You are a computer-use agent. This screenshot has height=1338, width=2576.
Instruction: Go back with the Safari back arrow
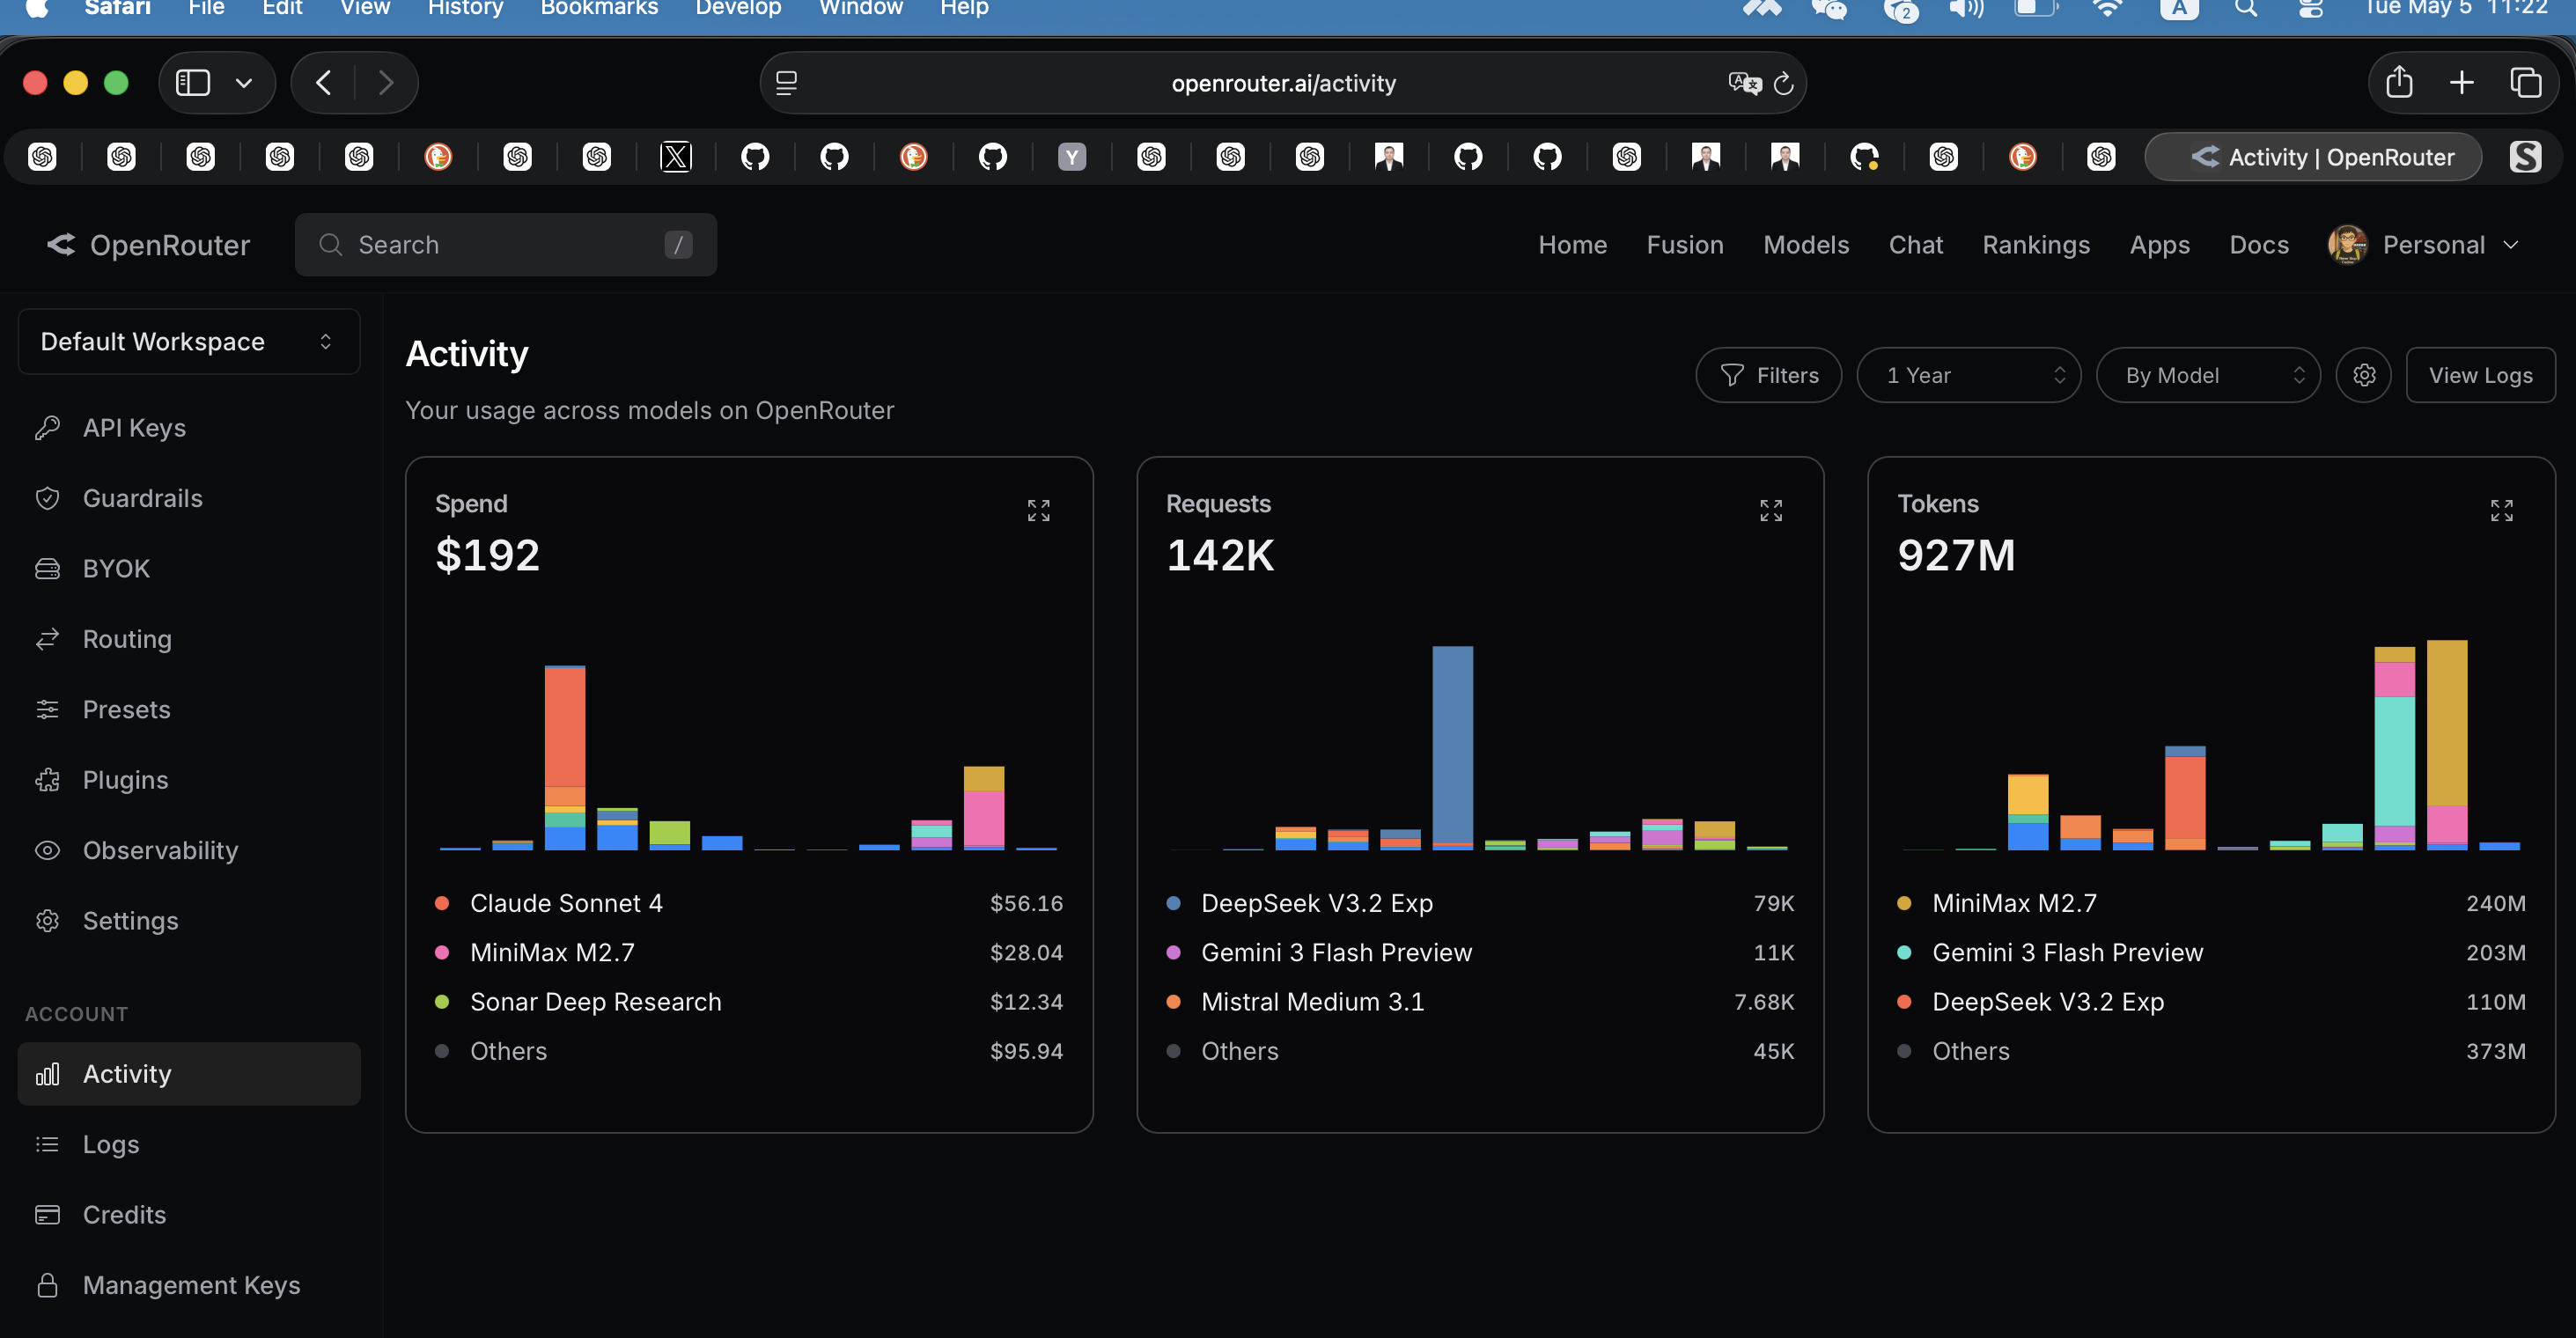324,83
